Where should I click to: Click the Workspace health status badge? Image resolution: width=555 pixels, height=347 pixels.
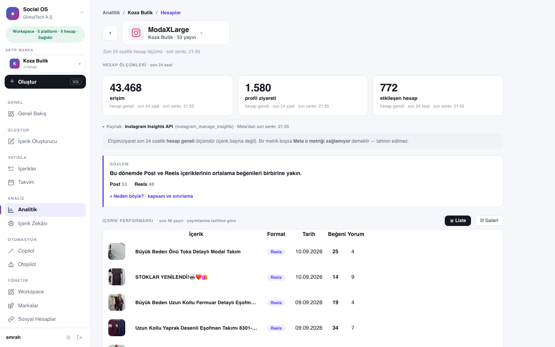(45, 34)
